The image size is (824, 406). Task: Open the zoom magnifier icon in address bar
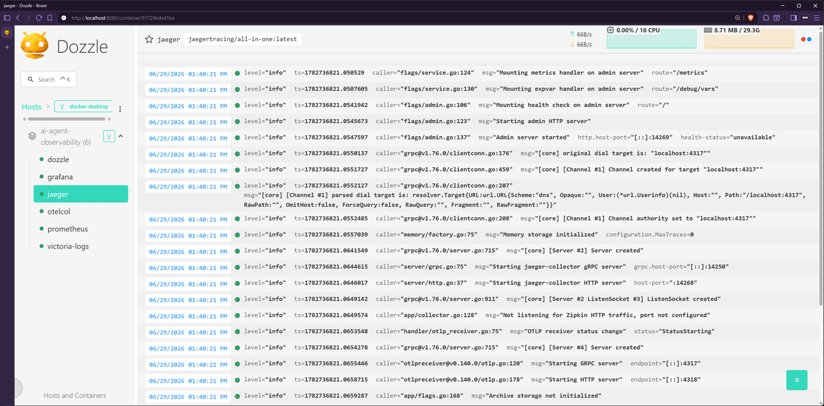tap(738, 17)
